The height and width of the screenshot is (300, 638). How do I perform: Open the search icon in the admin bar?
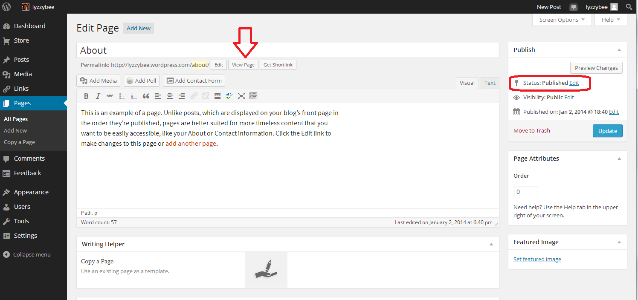629,7
